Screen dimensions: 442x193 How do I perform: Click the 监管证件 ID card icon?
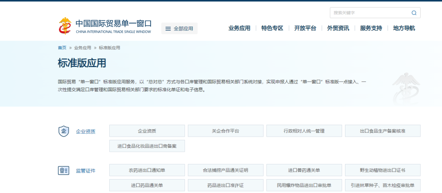pos(63,171)
